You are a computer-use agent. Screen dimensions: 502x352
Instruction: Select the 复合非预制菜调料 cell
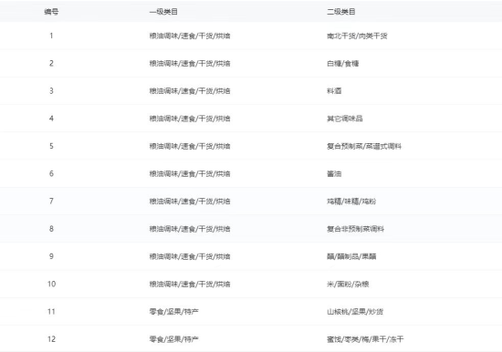pyautogui.click(x=355, y=229)
